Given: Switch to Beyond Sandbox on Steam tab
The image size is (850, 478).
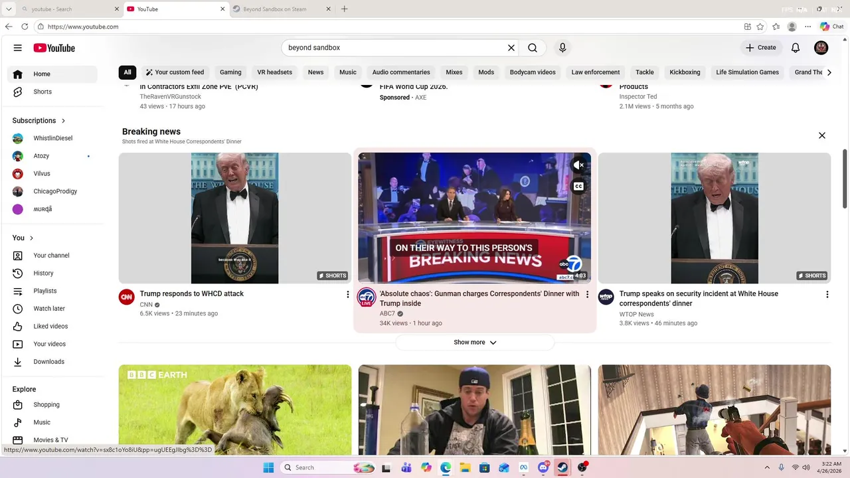Looking at the screenshot, I should [276, 9].
